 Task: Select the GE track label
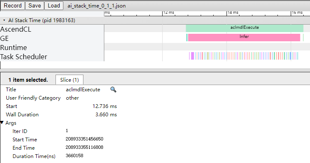tap(4, 38)
